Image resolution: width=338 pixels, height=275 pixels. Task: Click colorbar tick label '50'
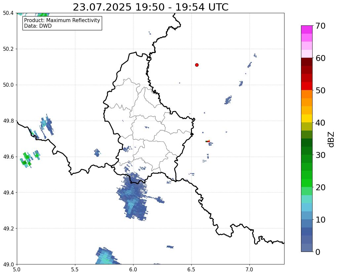click(320, 90)
